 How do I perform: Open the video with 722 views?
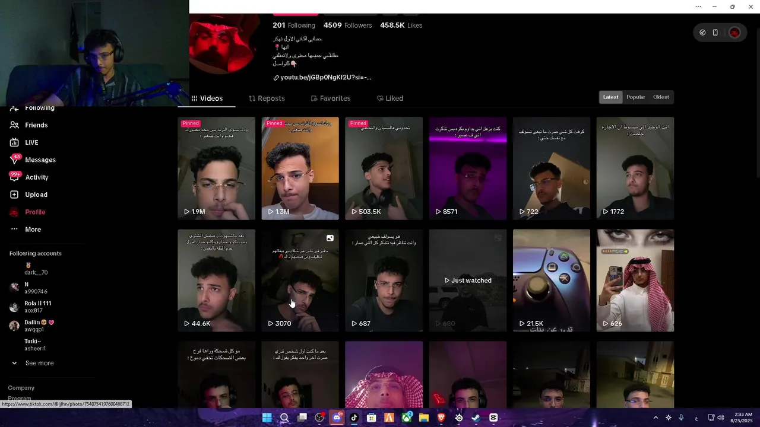pos(552,168)
